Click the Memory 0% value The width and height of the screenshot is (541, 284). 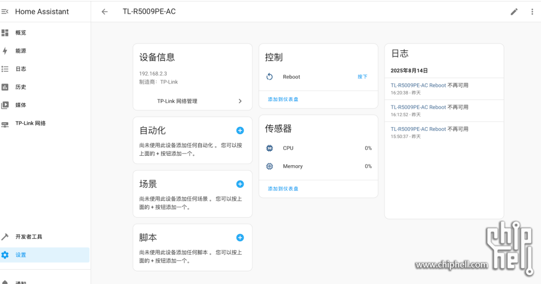368,166
